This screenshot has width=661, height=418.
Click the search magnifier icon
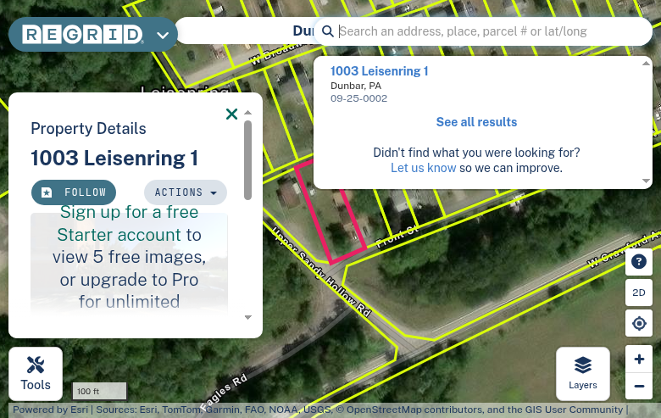point(328,32)
